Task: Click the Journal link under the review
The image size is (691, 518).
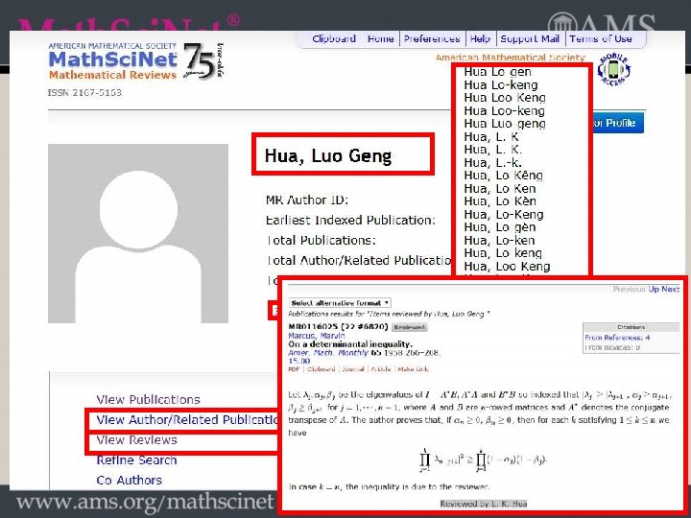Action: [x=353, y=369]
